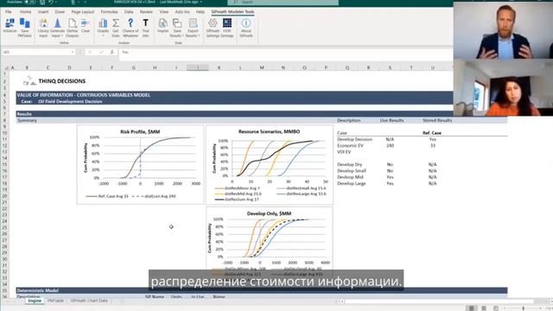
Task: Open the file name dropdown in the title bar
Action: click(201, 2)
